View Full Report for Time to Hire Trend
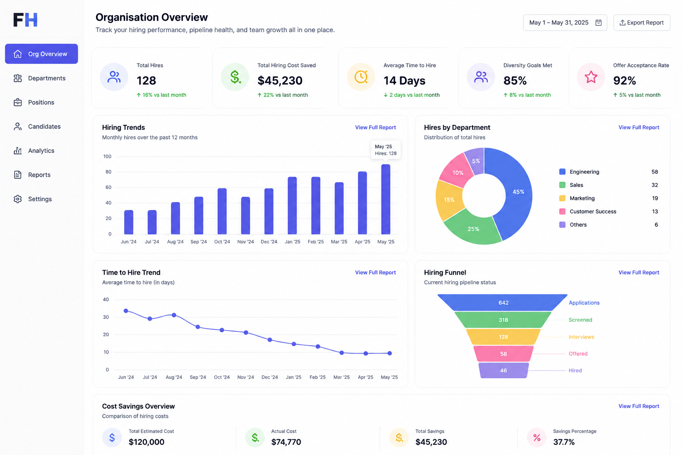683x455 pixels. 375,273
